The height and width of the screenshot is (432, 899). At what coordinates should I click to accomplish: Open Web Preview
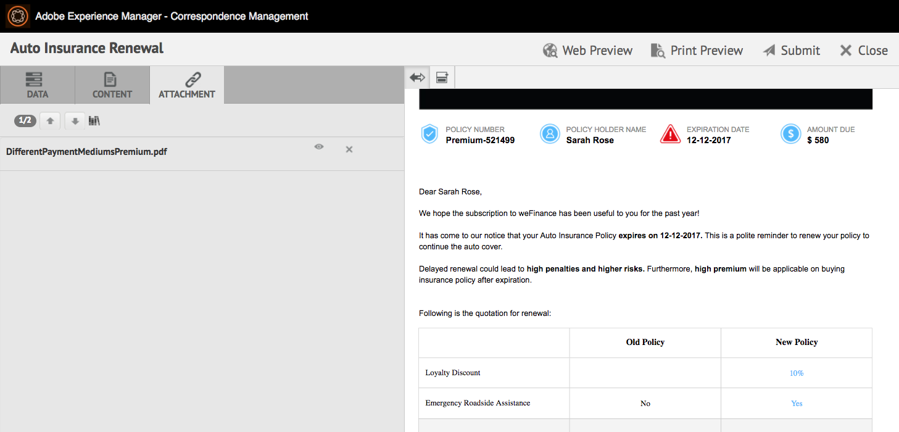587,51
